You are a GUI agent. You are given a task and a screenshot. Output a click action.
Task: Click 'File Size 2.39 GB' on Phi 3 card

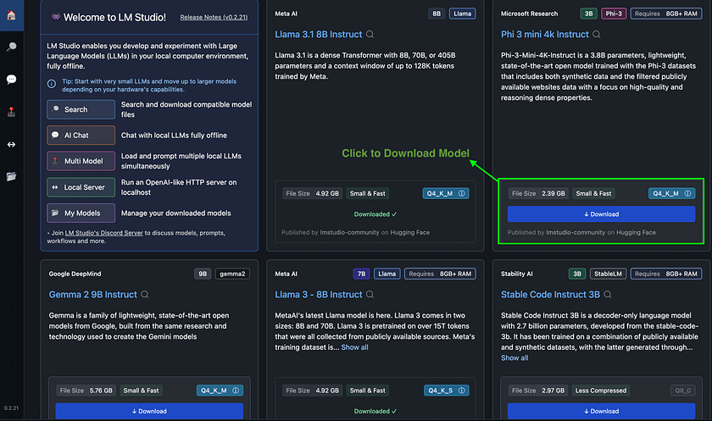pyautogui.click(x=538, y=193)
